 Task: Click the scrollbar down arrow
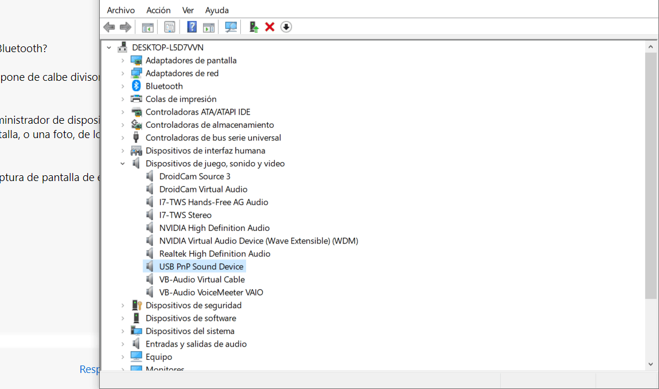pyautogui.click(x=650, y=364)
